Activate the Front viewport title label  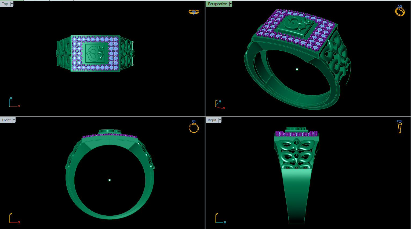point(6,120)
